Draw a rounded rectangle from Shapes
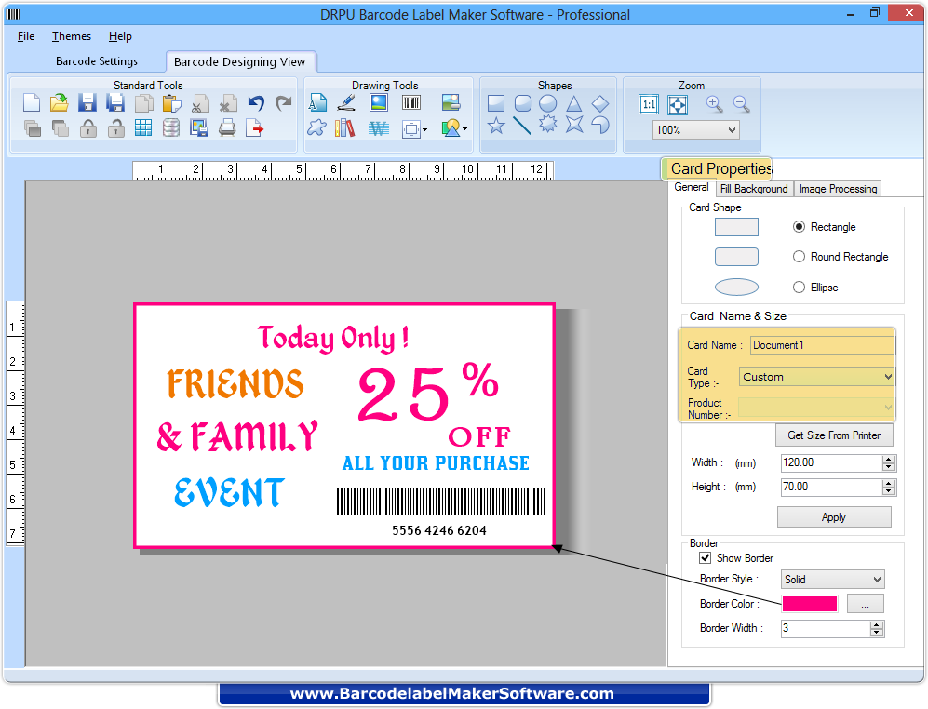 pos(522,103)
